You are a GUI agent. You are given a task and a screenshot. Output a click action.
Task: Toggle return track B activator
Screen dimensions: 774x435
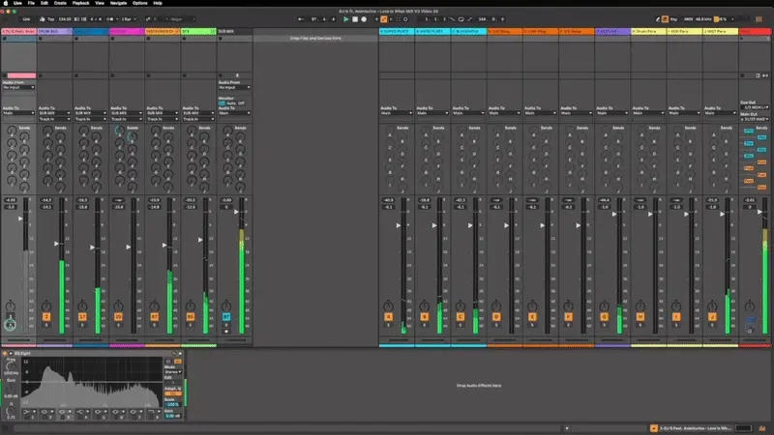click(x=425, y=317)
